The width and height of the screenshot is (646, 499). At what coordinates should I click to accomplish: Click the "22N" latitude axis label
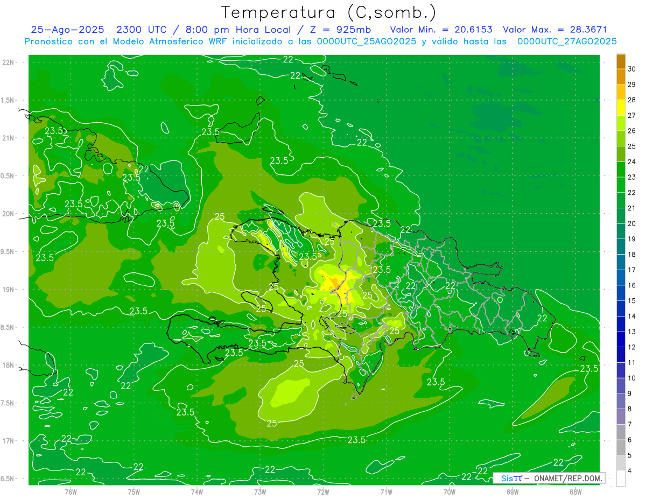coord(8,62)
